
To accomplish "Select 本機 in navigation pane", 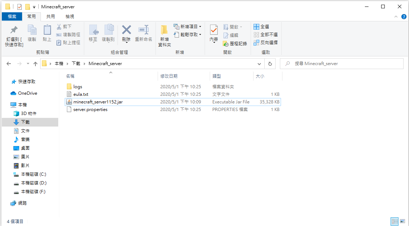I will coord(22,105).
